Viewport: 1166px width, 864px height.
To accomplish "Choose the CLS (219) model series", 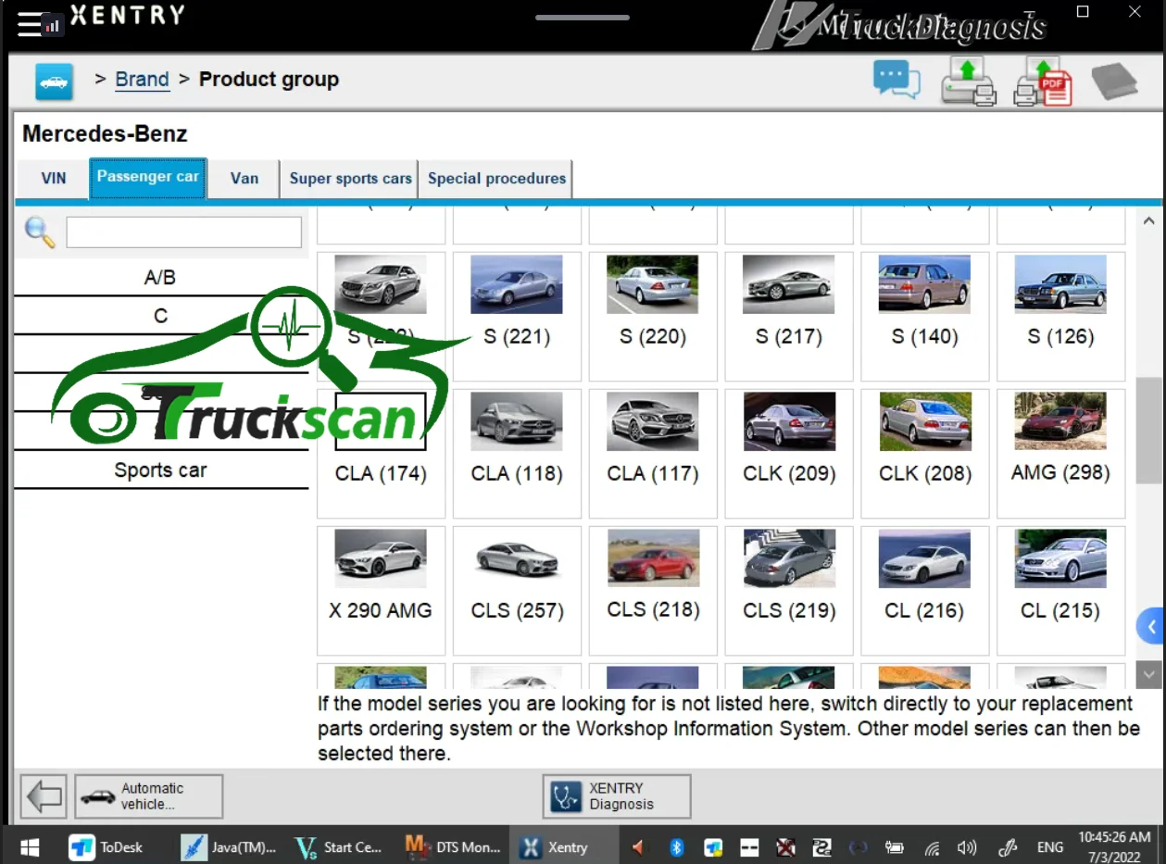I will (x=789, y=590).
